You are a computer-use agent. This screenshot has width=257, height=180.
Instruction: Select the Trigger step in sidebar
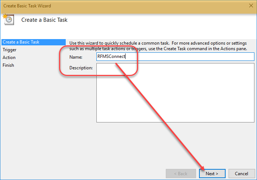10,50
